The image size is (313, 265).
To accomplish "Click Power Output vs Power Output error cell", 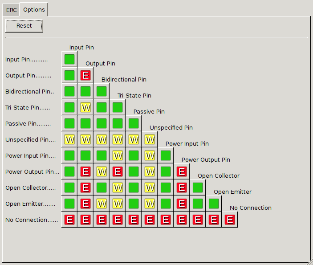I will [x=182, y=171].
